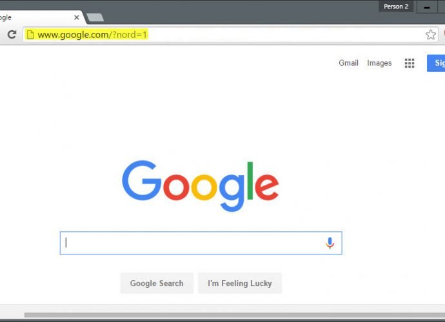Bookmark this page with the star icon
445x322 pixels.
click(431, 35)
